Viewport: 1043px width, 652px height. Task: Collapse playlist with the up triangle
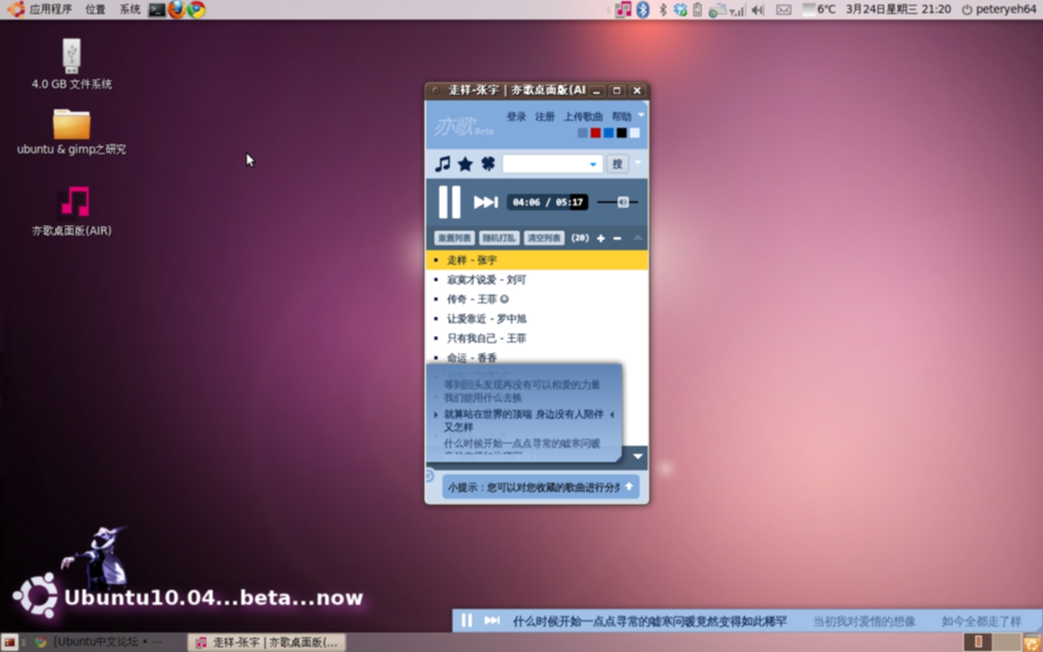(x=638, y=238)
